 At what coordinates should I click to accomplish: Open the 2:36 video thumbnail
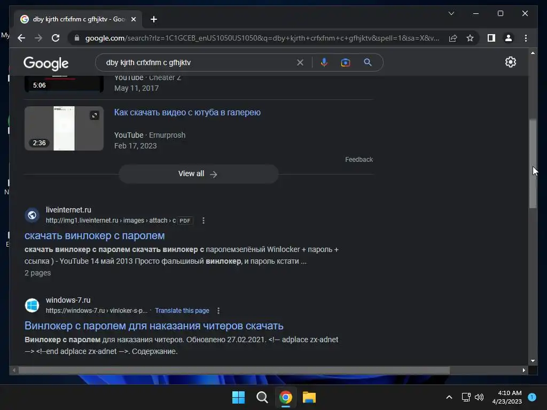point(64,128)
